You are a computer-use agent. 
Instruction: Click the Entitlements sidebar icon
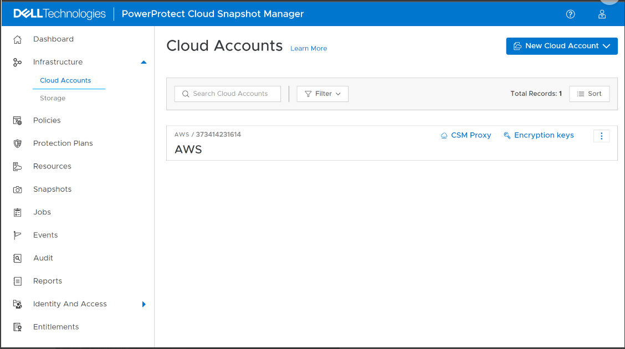click(18, 327)
